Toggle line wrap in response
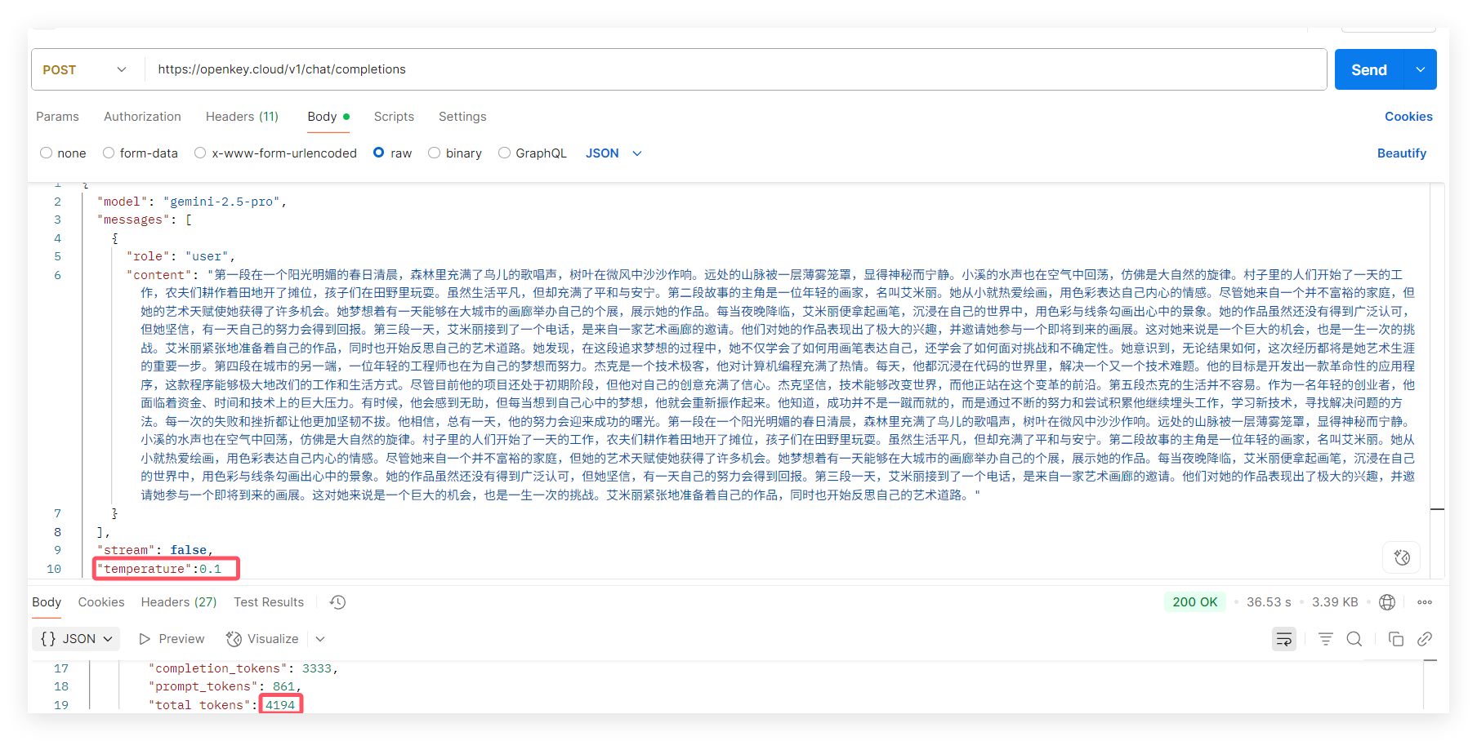This screenshot has height=741, width=1477. coord(1283,639)
